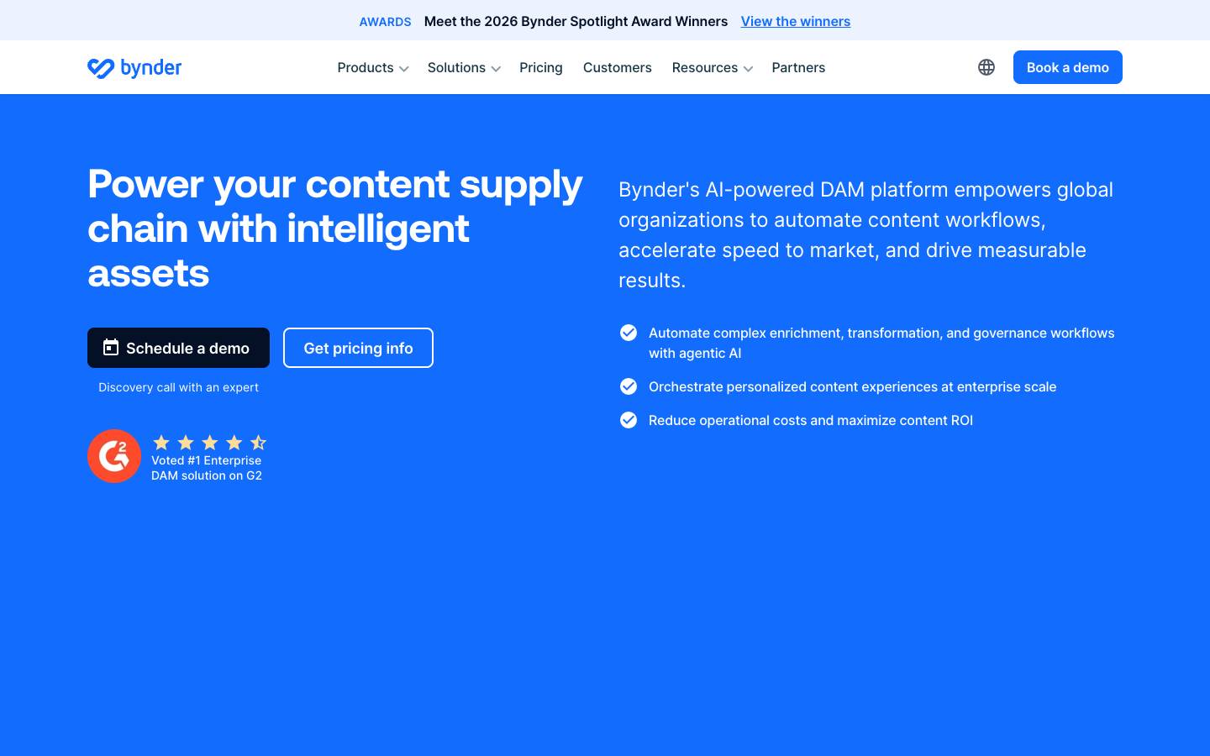
Task: Click the checkmark beside Automate complex enrichment
Action: (629, 333)
